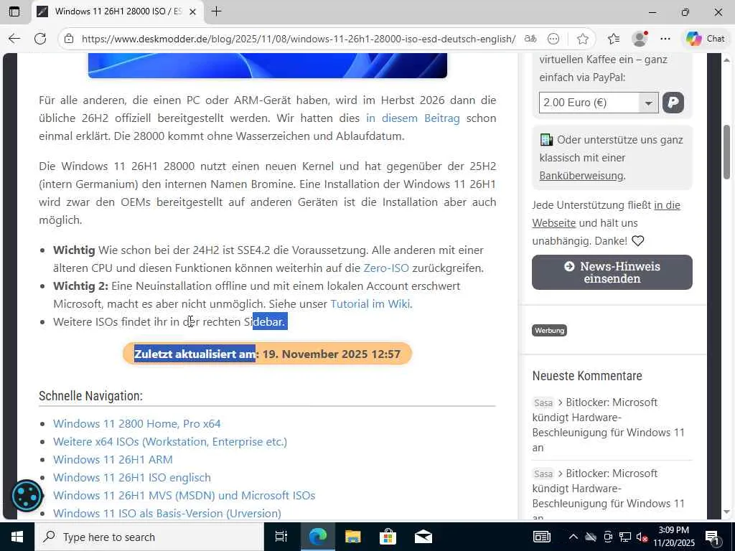Image resolution: width=735 pixels, height=551 pixels.
Task: Click the first Sasa commenter name
Action: pos(543,402)
